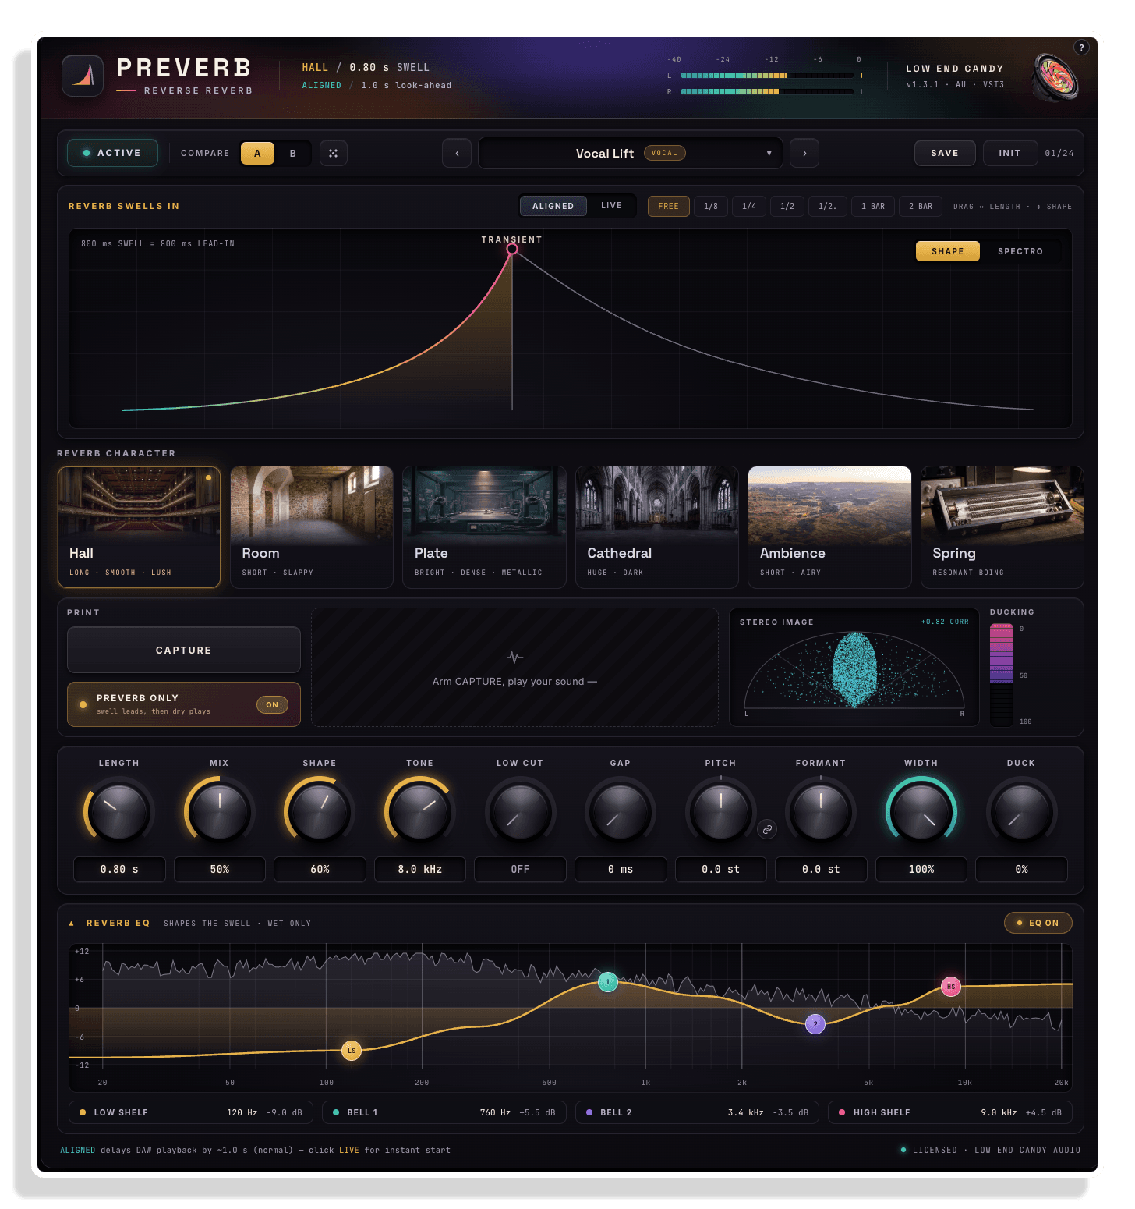Toggle the EQ ON switch
The width and height of the screenshot is (1135, 1209).
click(1038, 923)
